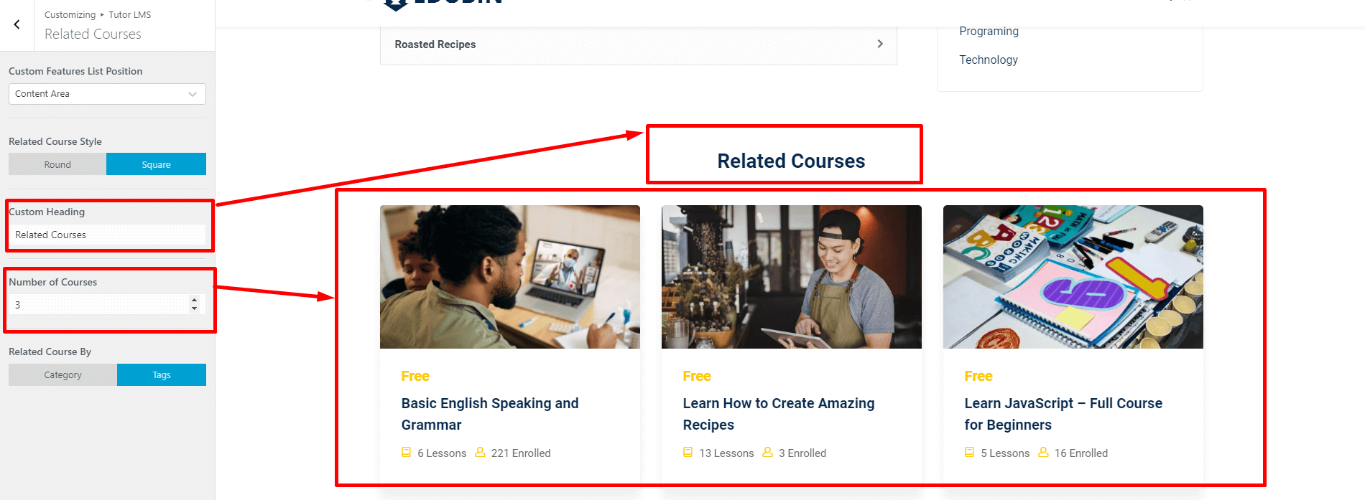Image resolution: width=1365 pixels, height=500 pixels.
Task: Open the Programing category link
Action: pyautogui.click(x=989, y=32)
